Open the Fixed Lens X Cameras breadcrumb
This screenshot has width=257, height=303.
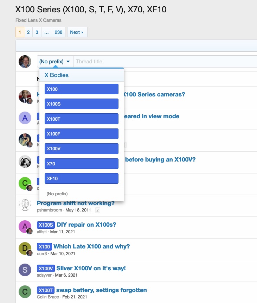click(x=38, y=20)
